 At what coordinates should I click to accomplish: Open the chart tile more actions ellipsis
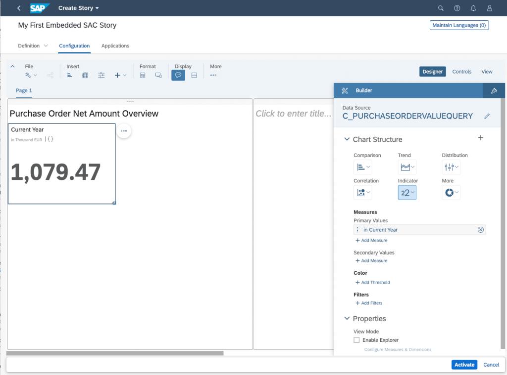(x=124, y=131)
